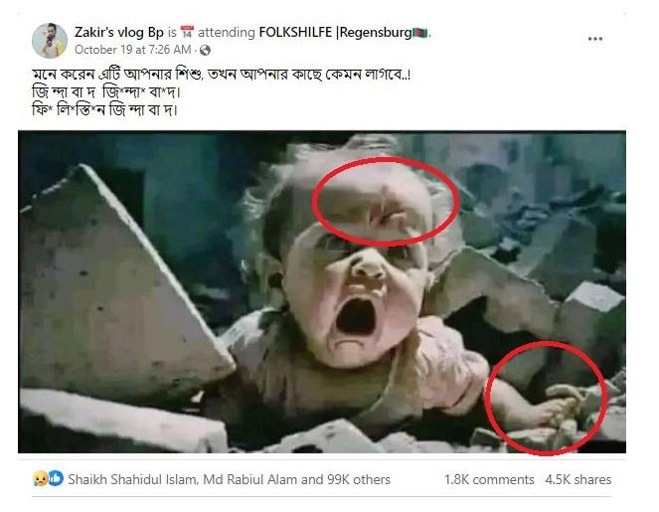
Task: Open the crying baby photo
Action: [322, 291]
